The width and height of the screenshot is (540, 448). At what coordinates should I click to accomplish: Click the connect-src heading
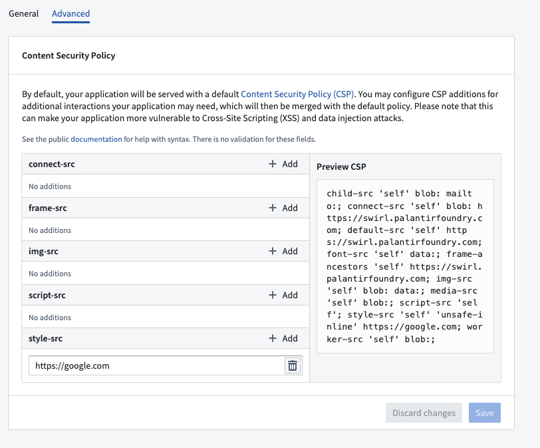52,164
